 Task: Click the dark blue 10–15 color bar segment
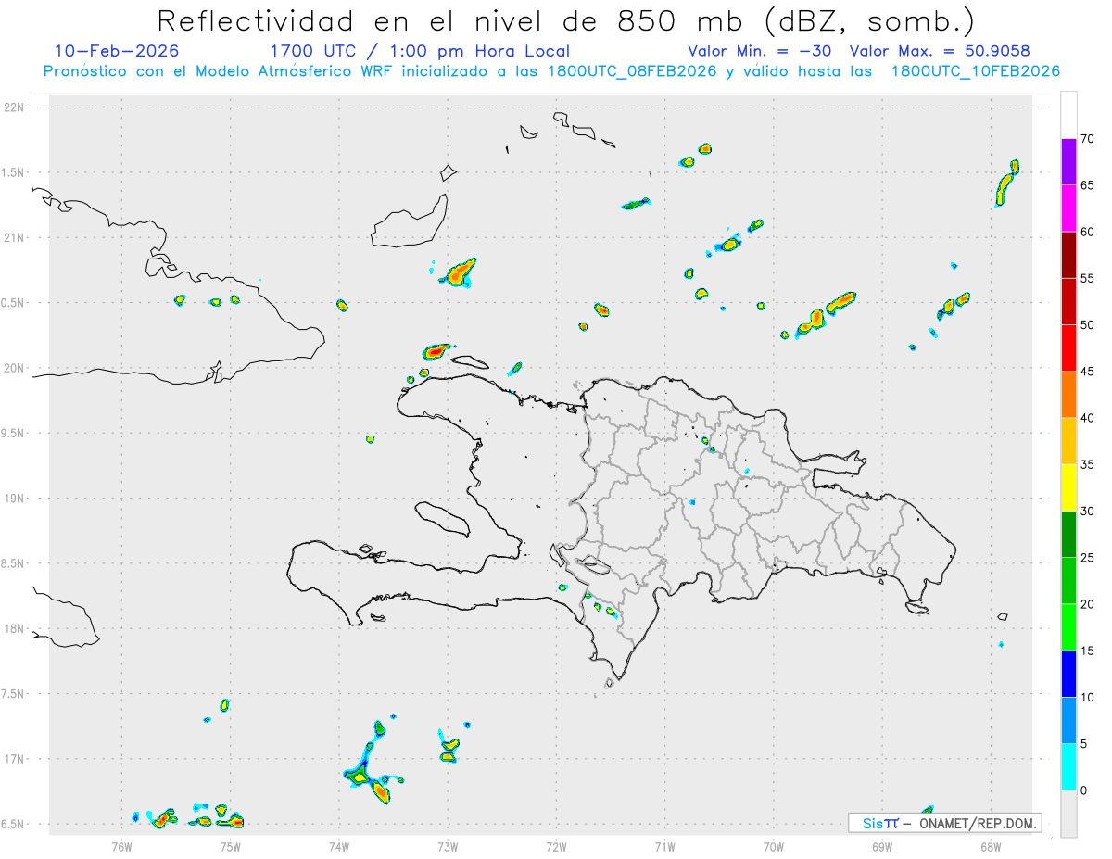[x=1068, y=674]
